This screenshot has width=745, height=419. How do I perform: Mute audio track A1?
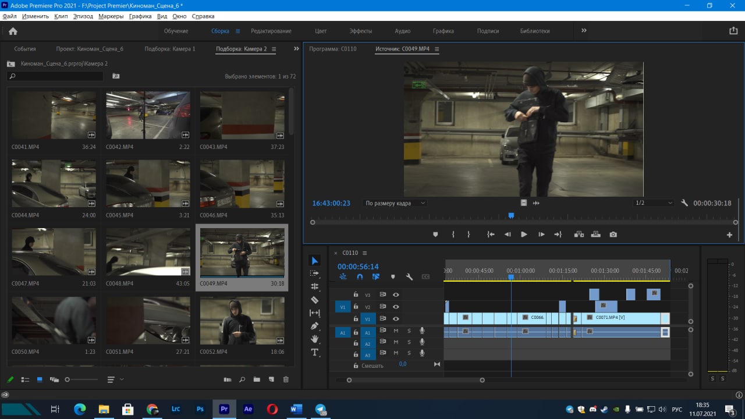point(396,331)
